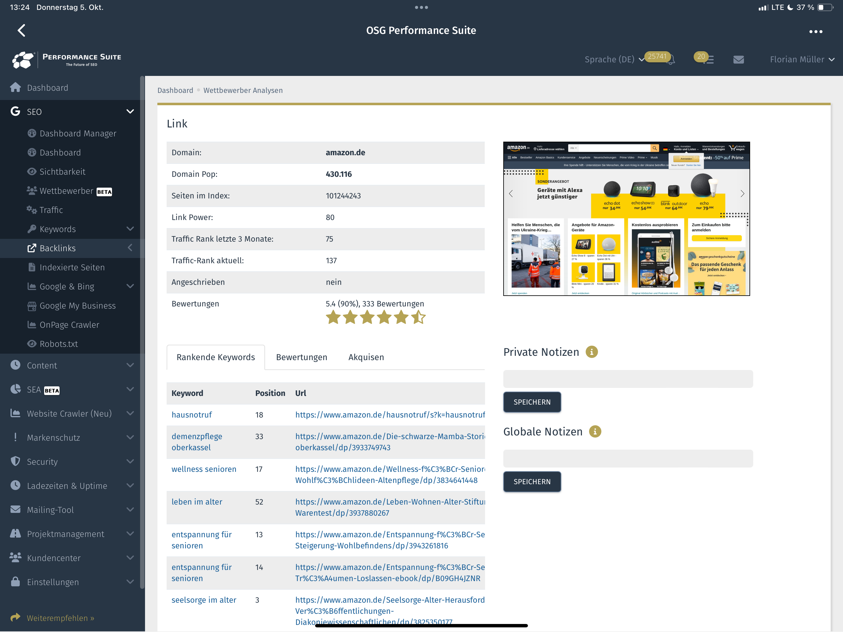
Task: Switch to the Rankende Keywords tab
Action: coord(216,357)
